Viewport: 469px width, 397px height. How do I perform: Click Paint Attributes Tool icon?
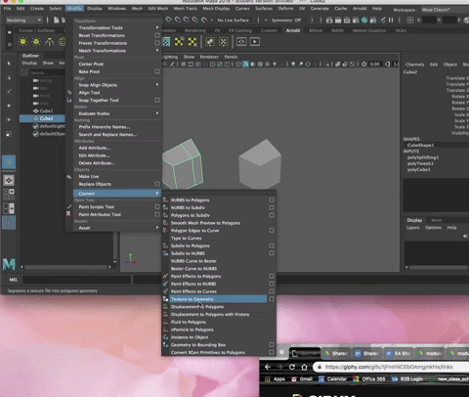click(69, 214)
